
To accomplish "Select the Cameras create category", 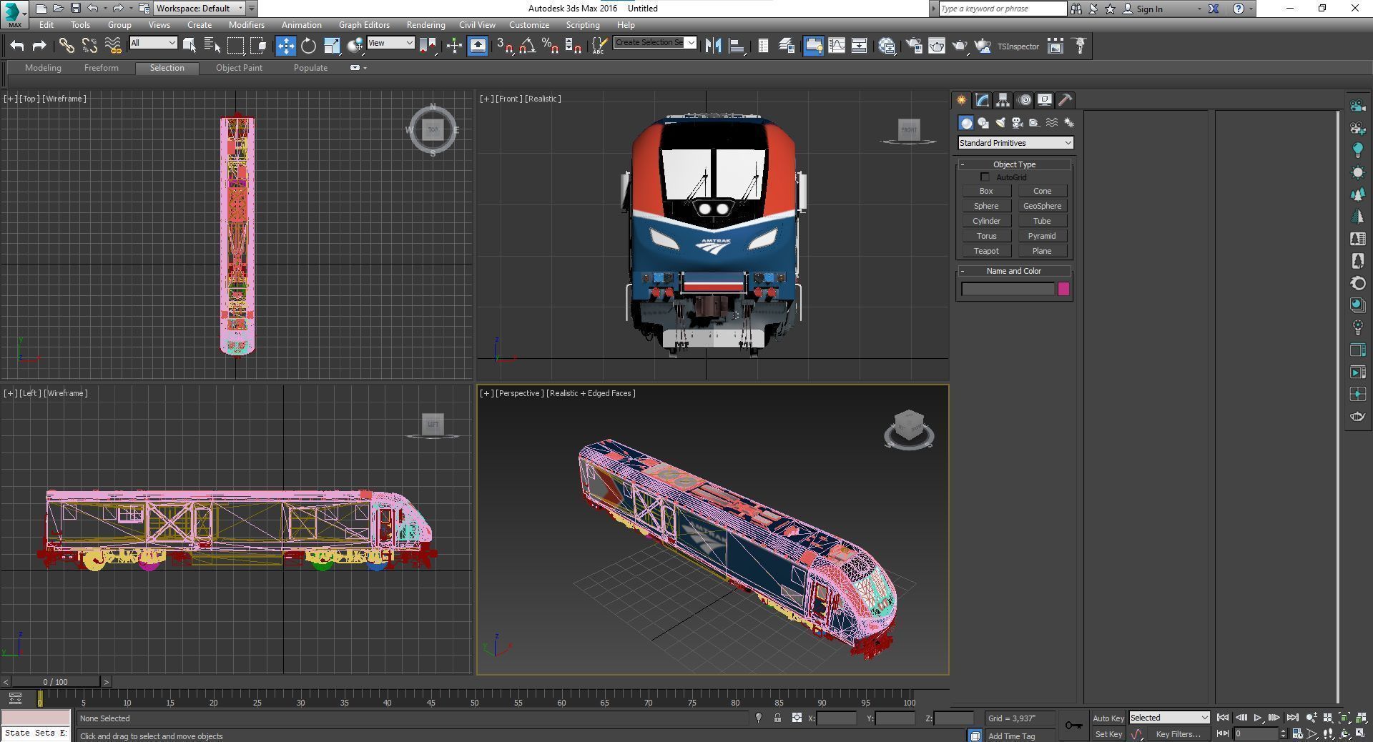I will tap(1018, 123).
